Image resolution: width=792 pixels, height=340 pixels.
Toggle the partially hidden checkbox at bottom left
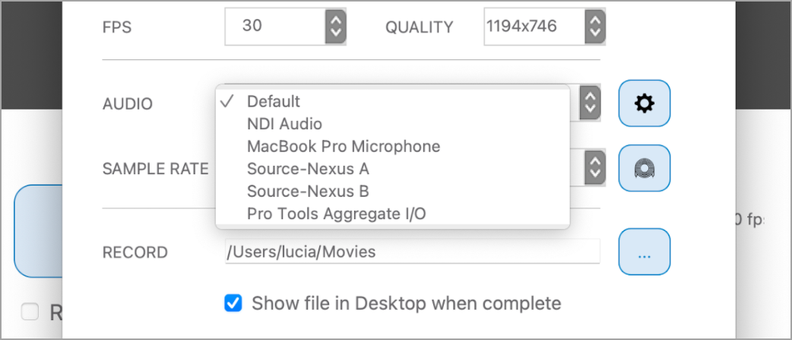[30, 311]
